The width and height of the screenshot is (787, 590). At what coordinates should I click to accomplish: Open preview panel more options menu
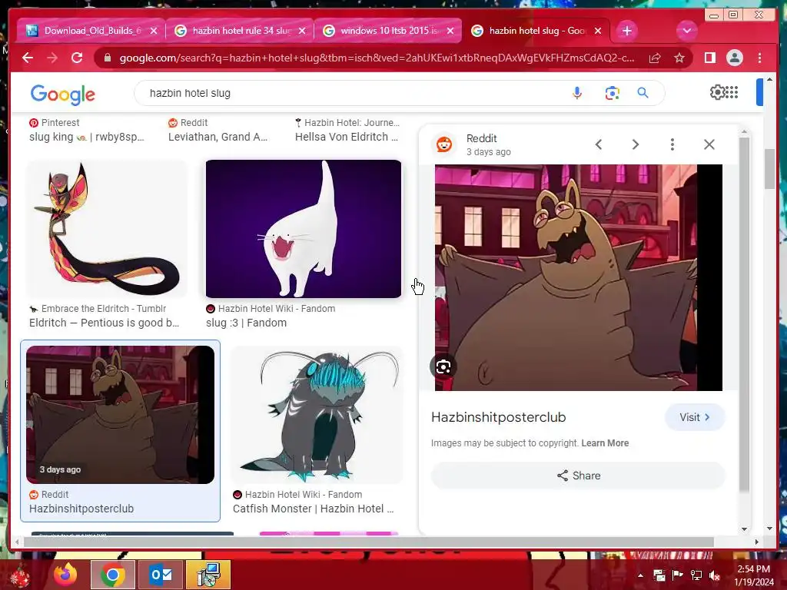pyautogui.click(x=672, y=144)
